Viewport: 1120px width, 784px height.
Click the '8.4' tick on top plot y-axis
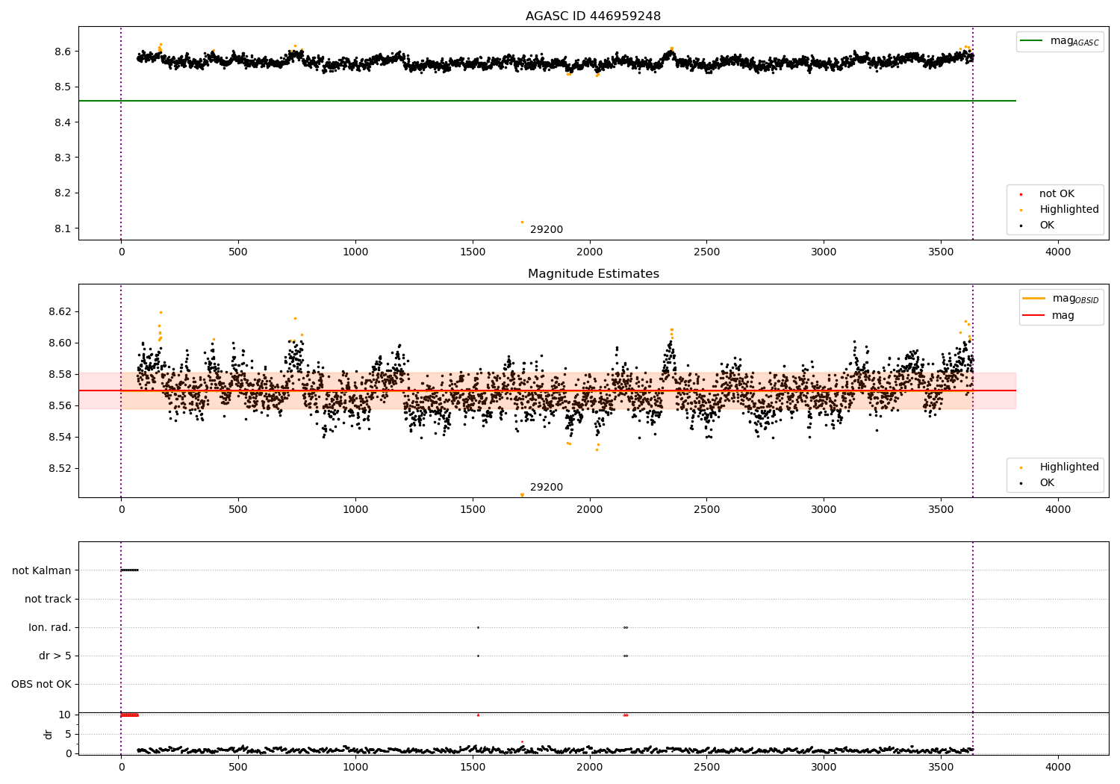(x=63, y=122)
